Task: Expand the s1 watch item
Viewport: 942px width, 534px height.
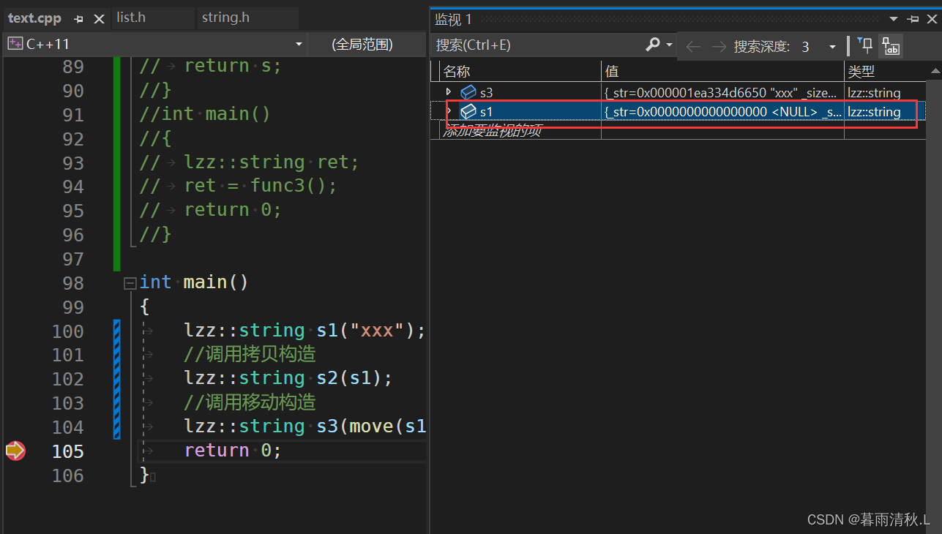Action: (449, 111)
